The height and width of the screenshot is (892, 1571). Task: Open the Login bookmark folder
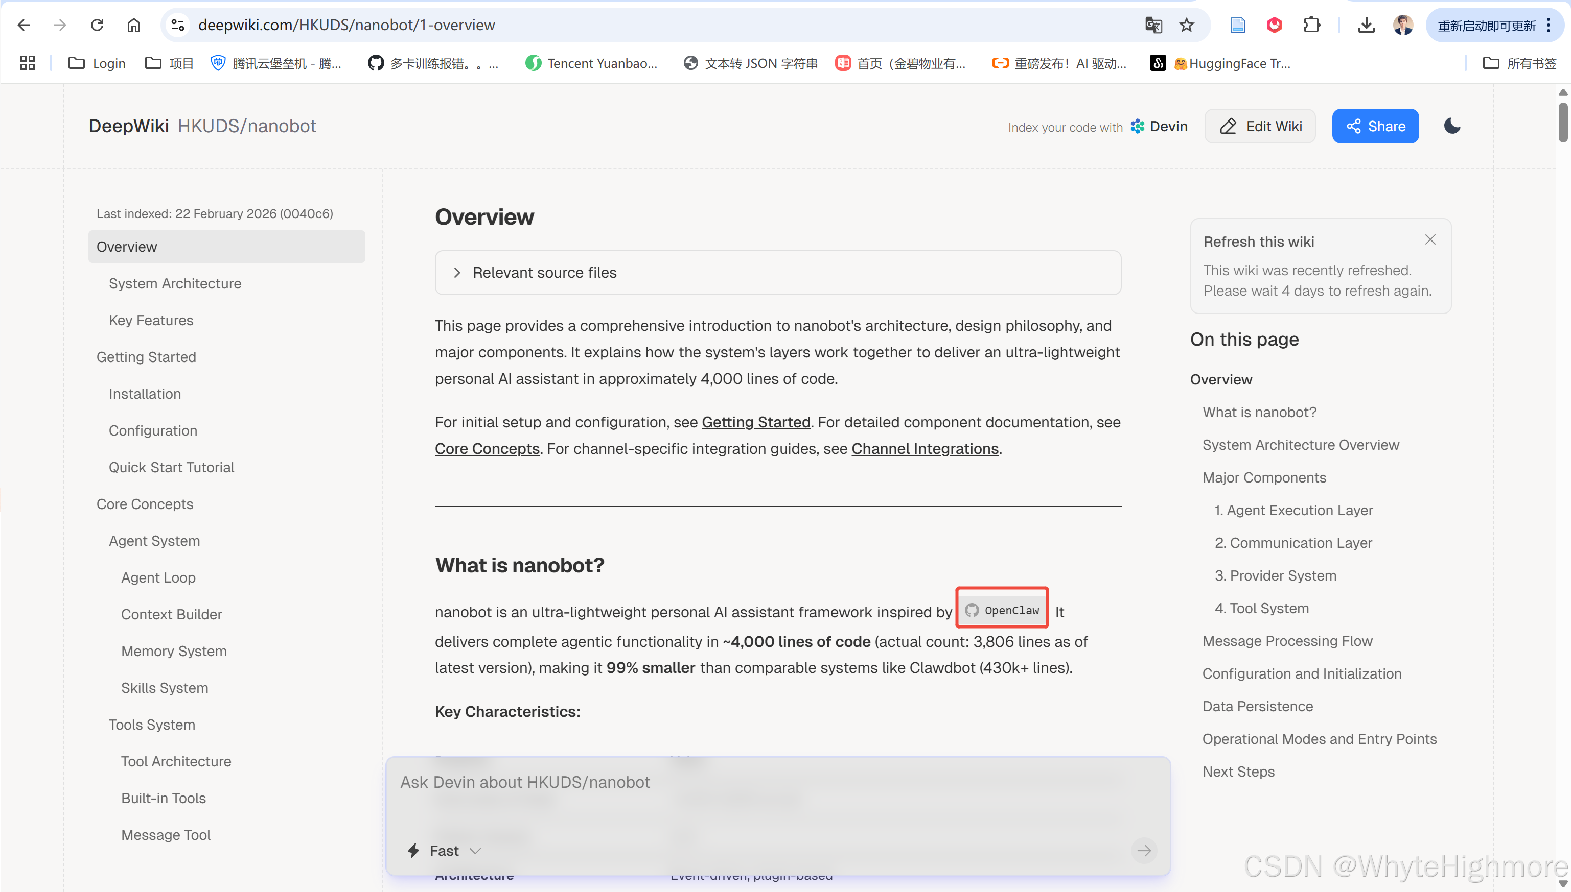point(97,63)
